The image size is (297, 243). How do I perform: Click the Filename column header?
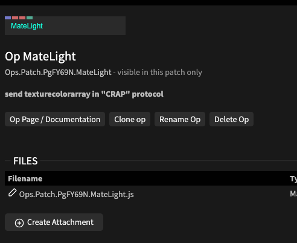(25, 179)
